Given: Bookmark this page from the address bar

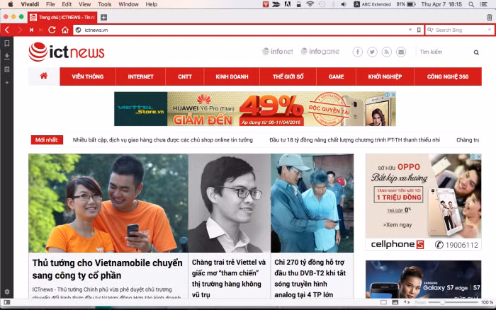Looking at the screenshot, I should [x=419, y=30].
